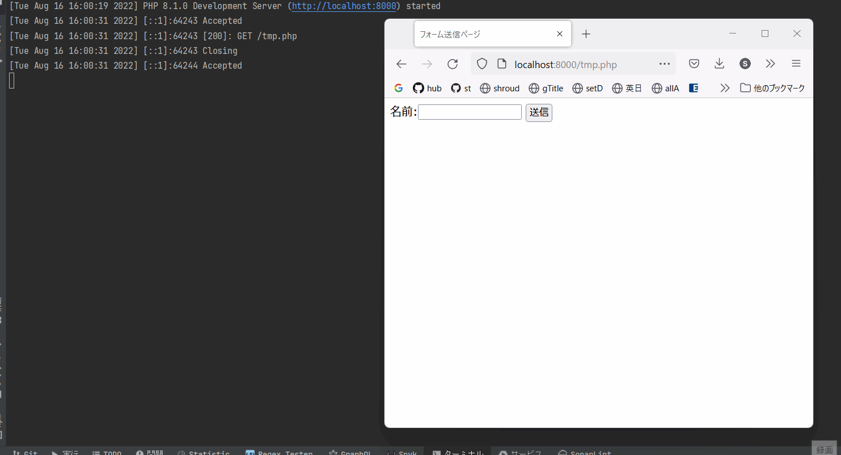
Task: Save page to Pocket
Action: (x=694, y=64)
